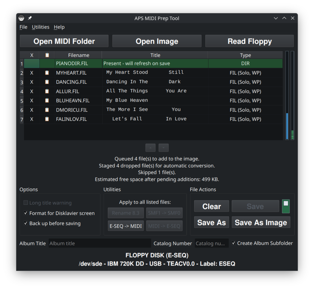Click the X remove mark for MYHEART.FIL

pyautogui.click(x=32, y=73)
